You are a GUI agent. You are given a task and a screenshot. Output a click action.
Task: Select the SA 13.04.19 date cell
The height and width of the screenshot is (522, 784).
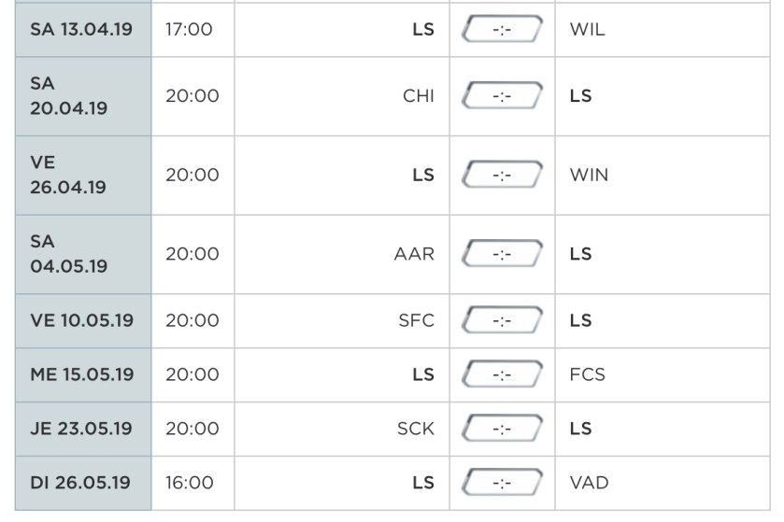coord(81,30)
